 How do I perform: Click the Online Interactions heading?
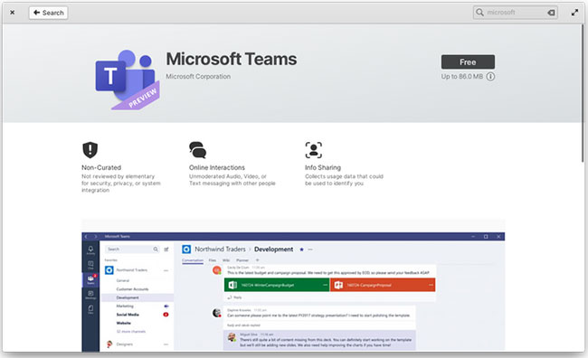tap(217, 167)
